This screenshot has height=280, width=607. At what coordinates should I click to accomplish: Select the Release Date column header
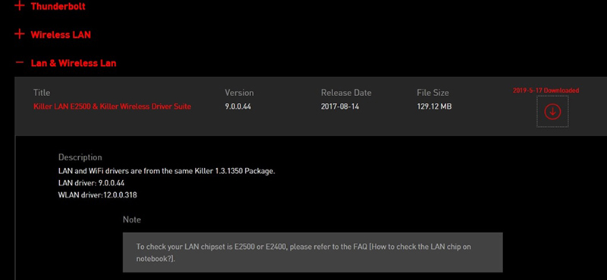(346, 92)
